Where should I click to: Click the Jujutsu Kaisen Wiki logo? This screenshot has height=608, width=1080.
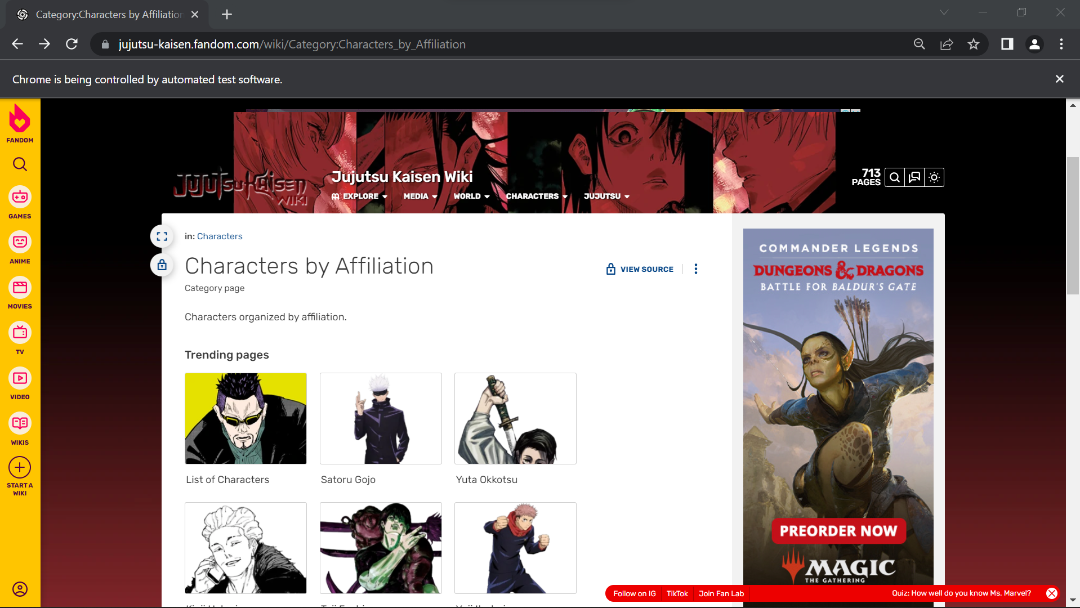[x=241, y=187]
